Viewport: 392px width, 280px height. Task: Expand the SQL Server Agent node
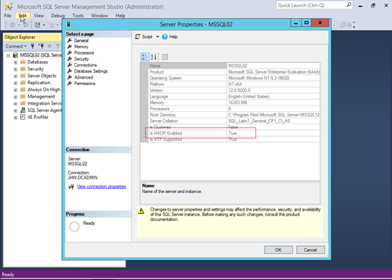coord(16,110)
